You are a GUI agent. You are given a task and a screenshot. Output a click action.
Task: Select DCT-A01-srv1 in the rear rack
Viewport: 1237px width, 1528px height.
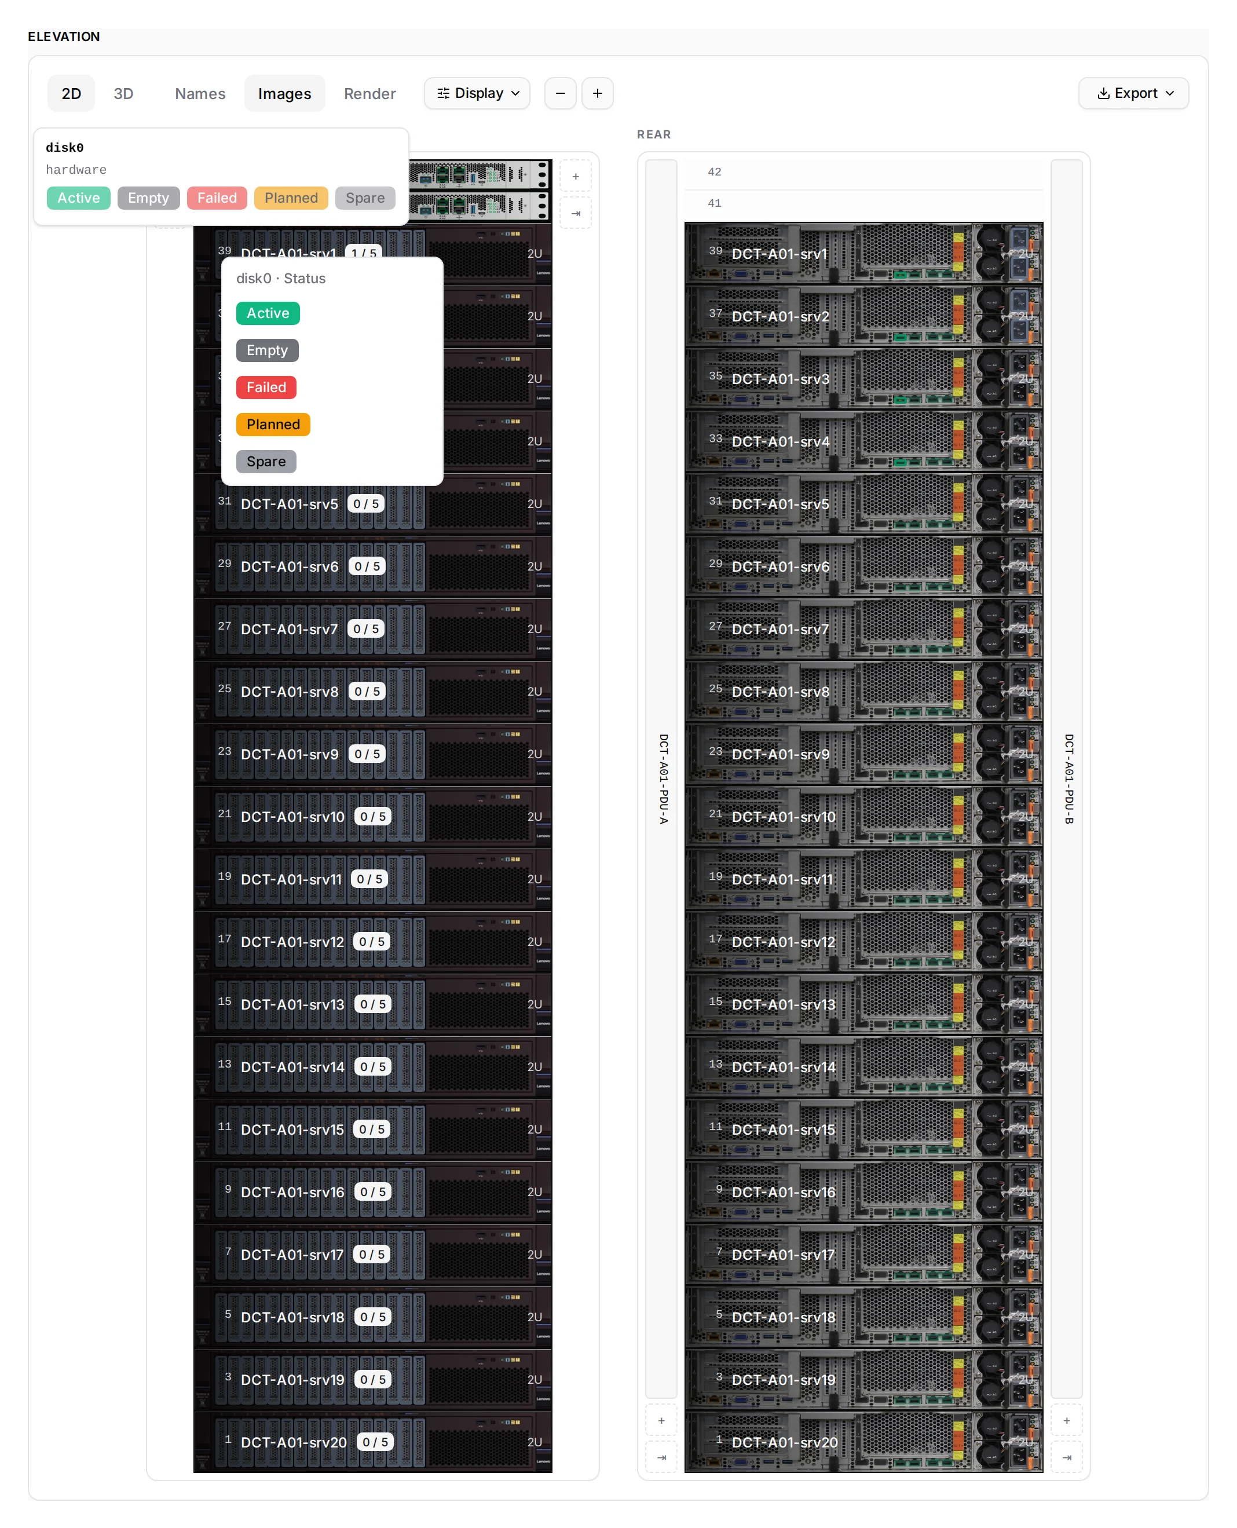point(863,253)
